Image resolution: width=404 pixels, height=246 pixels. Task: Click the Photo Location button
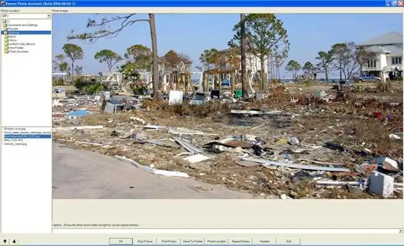coord(217,242)
